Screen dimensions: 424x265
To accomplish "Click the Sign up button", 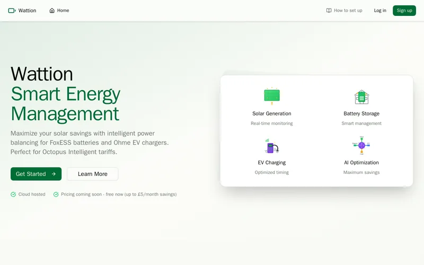I will pos(404,11).
